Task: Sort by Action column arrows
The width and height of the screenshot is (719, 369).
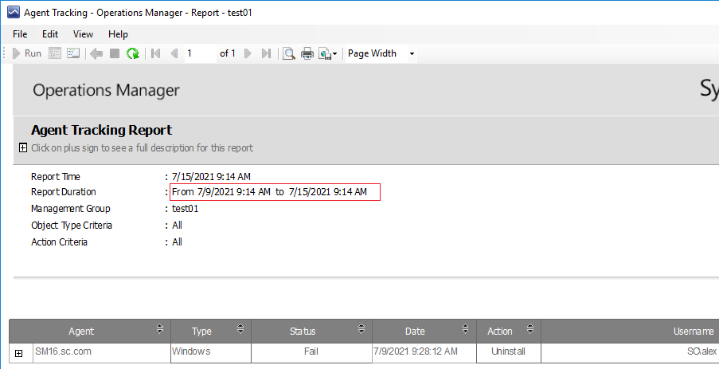Action: (530, 328)
